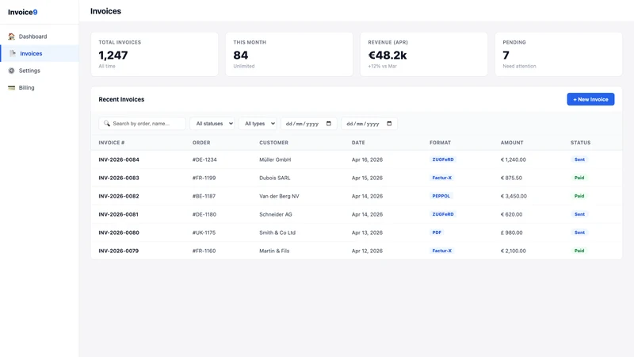The height and width of the screenshot is (357, 634).
Task: Open calendar picker on second date field
Action: pyautogui.click(x=389, y=124)
